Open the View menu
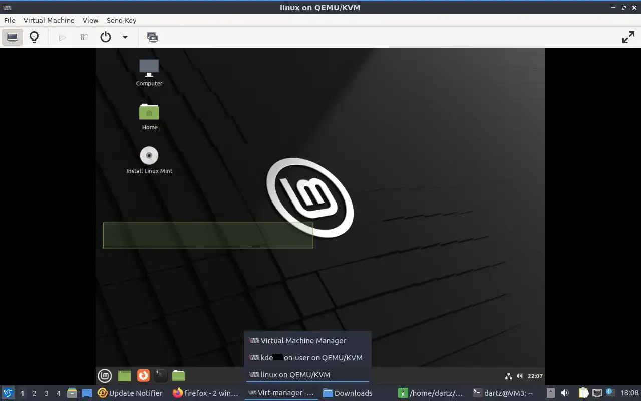This screenshot has width=641, height=401. click(x=90, y=20)
